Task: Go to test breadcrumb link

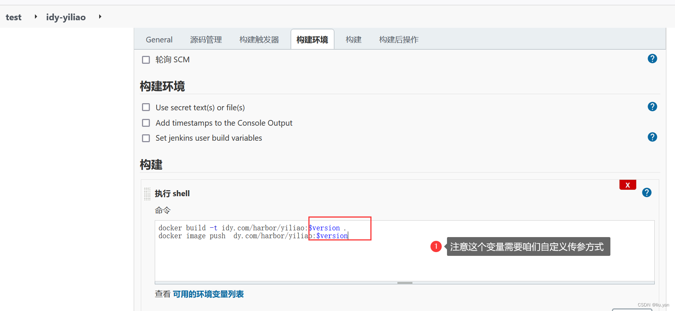Action: pyautogui.click(x=14, y=17)
